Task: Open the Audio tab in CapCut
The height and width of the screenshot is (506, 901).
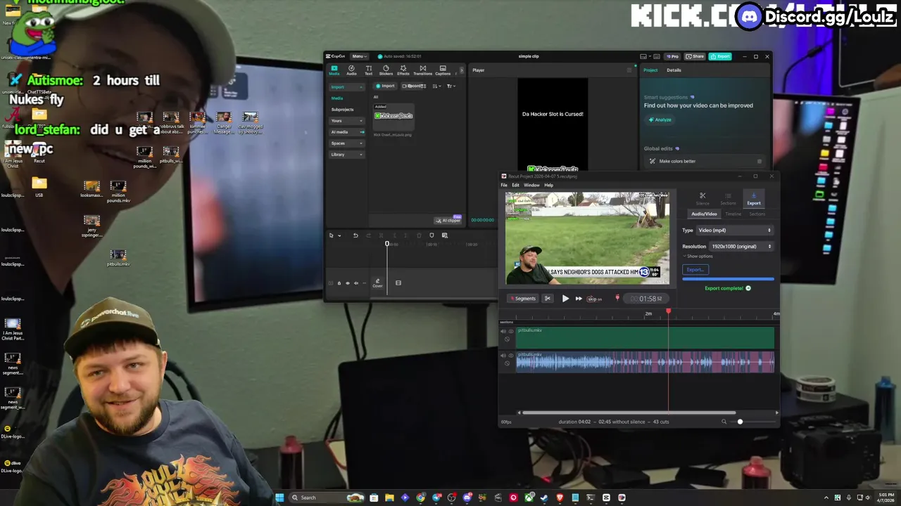Action: [x=351, y=70]
